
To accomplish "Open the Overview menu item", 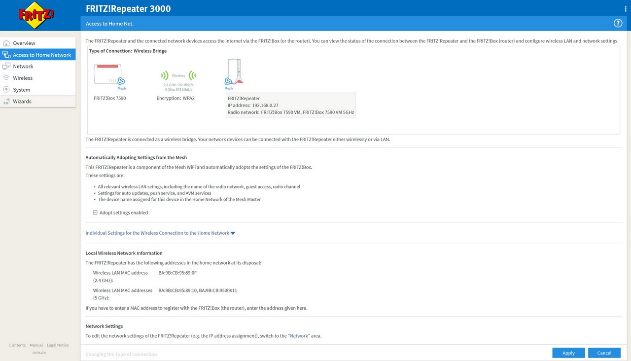I will coord(38,43).
